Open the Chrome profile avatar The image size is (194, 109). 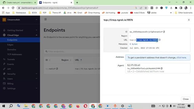coord(186,8)
